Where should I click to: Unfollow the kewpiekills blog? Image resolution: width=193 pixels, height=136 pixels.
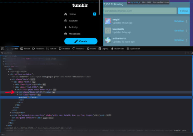(179, 30)
